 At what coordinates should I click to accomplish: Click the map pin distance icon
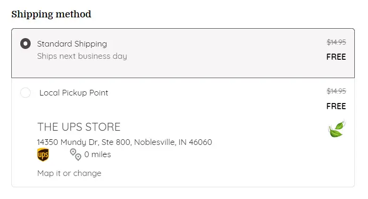tap(75, 154)
